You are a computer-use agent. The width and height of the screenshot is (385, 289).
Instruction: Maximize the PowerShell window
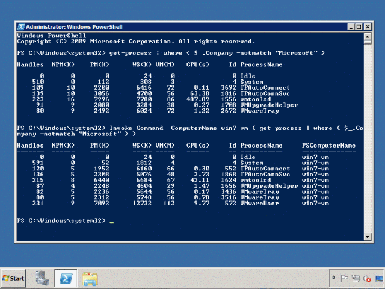coord(359,26)
